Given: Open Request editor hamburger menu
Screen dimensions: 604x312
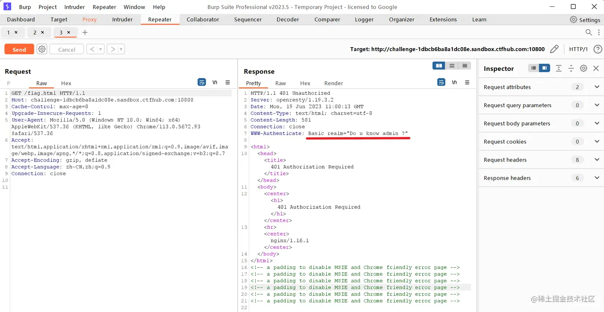Looking at the screenshot, I should tap(228, 82).
